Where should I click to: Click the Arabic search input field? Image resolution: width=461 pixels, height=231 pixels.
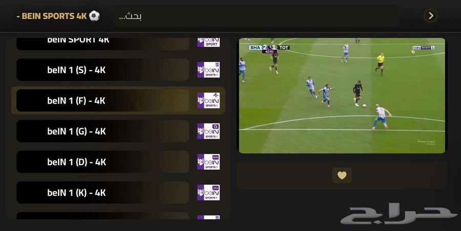[x=258, y=16]
